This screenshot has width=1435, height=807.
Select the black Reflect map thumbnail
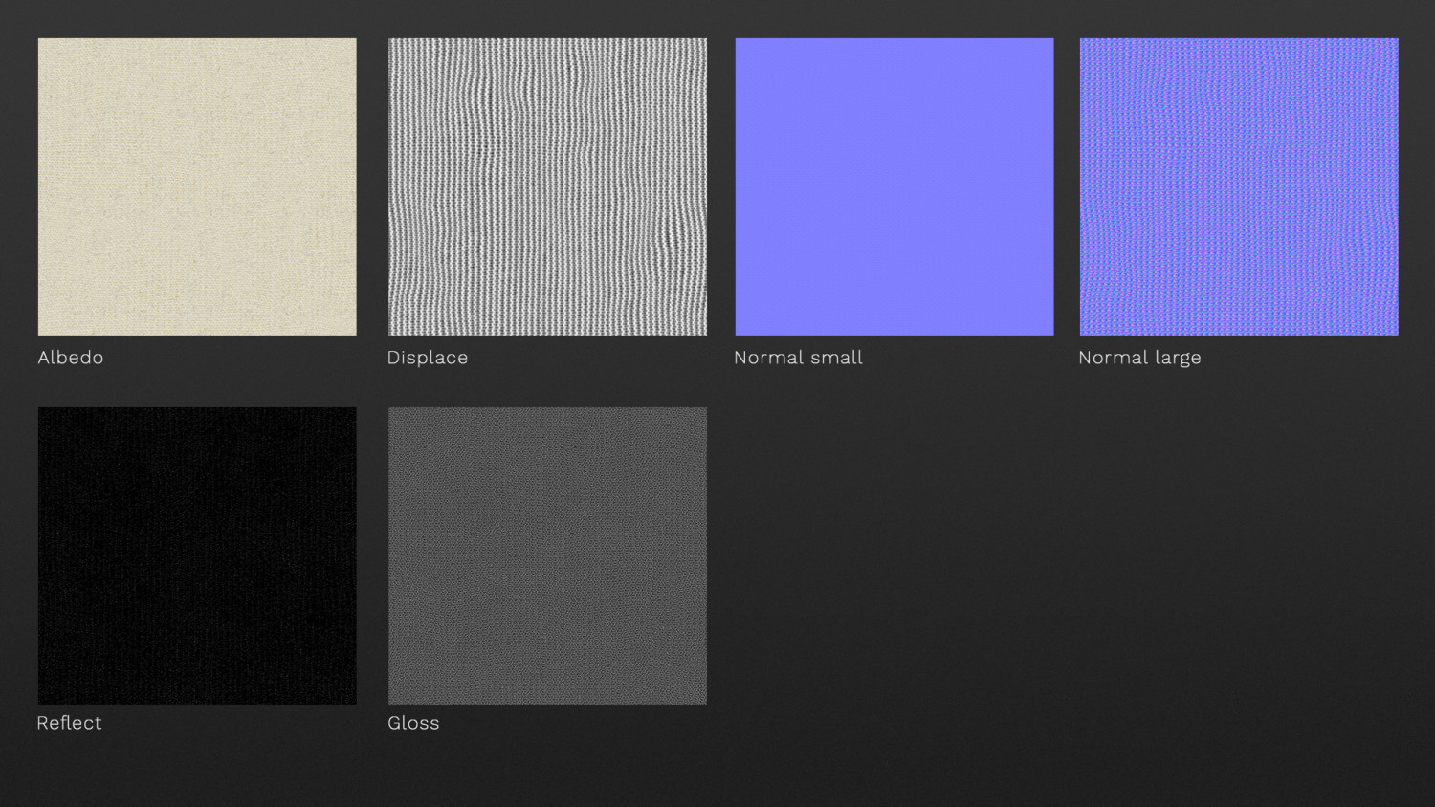197,556
